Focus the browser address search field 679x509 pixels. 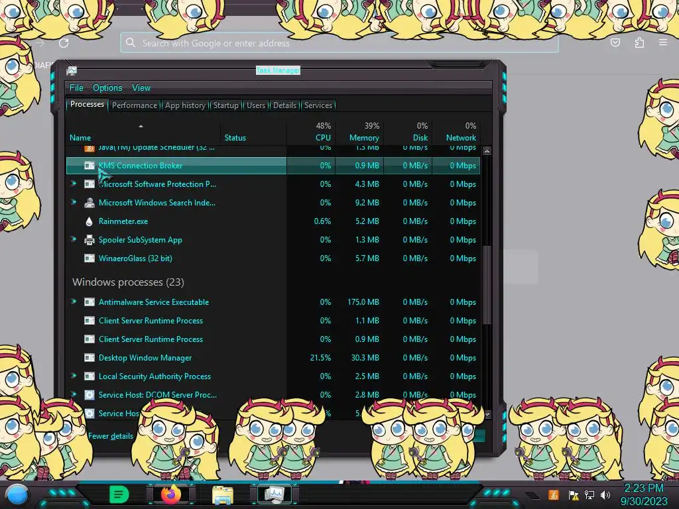[x=339, y=43]
